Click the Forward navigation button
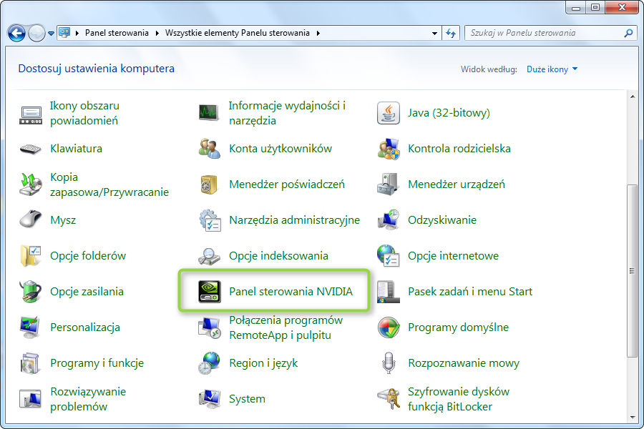Screen dimensions: 644x429 pyautogui.click(x=36, y=34)
